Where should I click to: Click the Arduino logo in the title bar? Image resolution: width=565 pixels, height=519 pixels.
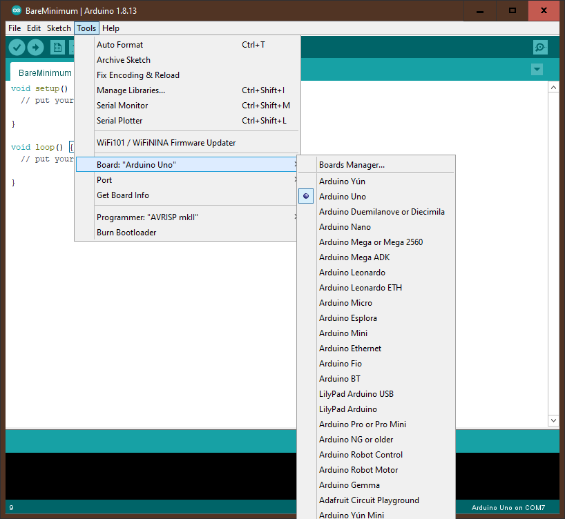17,10
